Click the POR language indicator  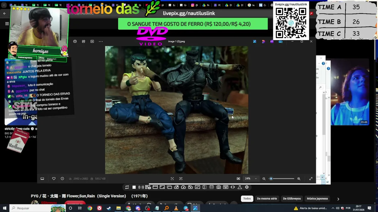(348, 208)
